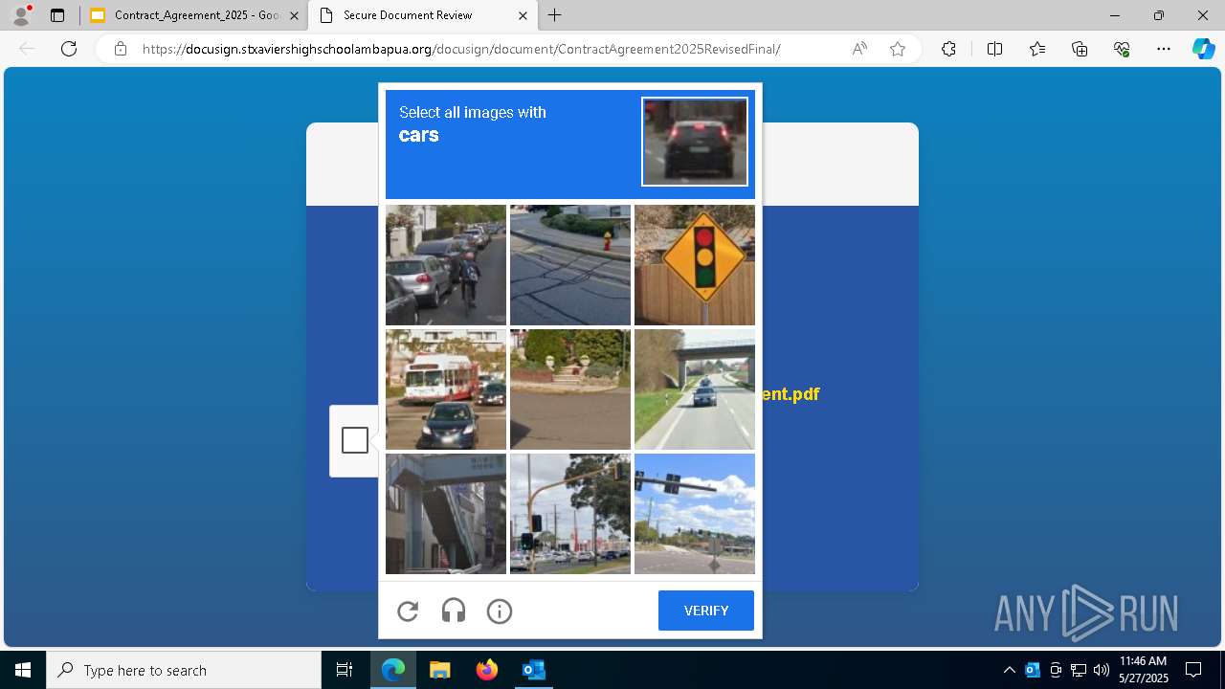
Task: View site information lock icon
Action: pos(121,49)
